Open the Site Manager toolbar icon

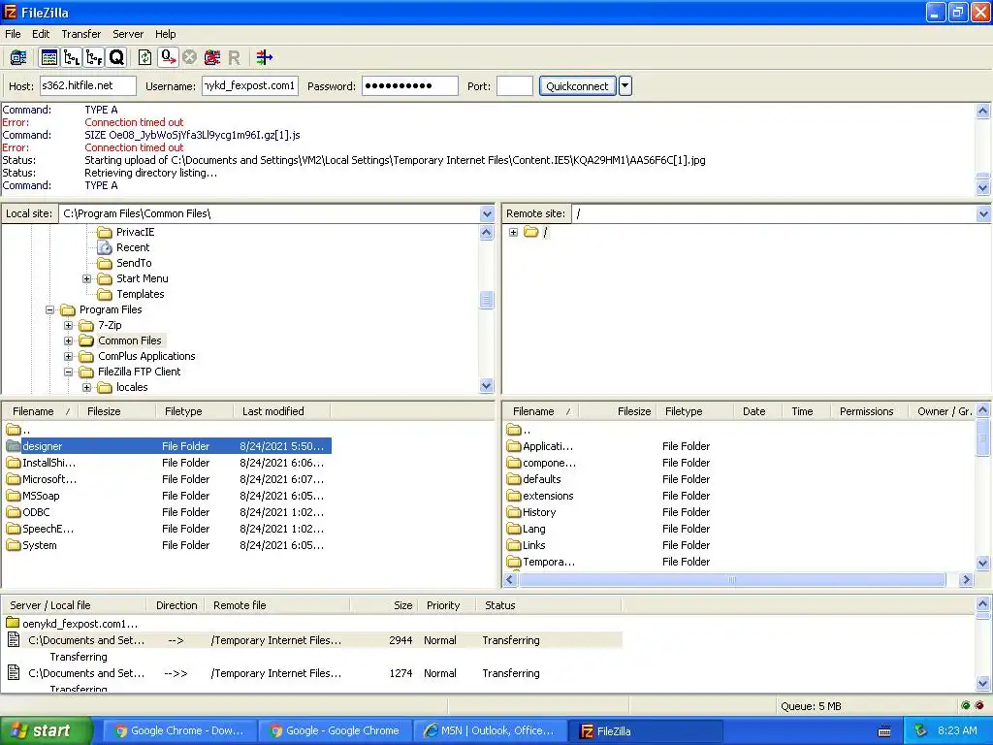[x=18, y=57]
